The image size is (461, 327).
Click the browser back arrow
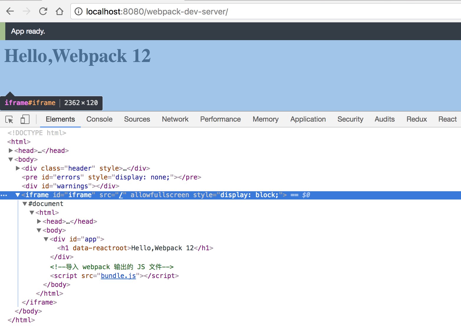pos(10,12)
